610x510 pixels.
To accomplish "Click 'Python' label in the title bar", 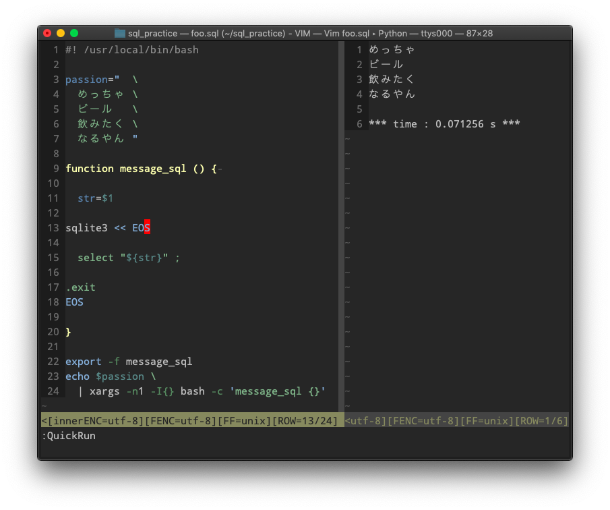I will tap(392, 32).
